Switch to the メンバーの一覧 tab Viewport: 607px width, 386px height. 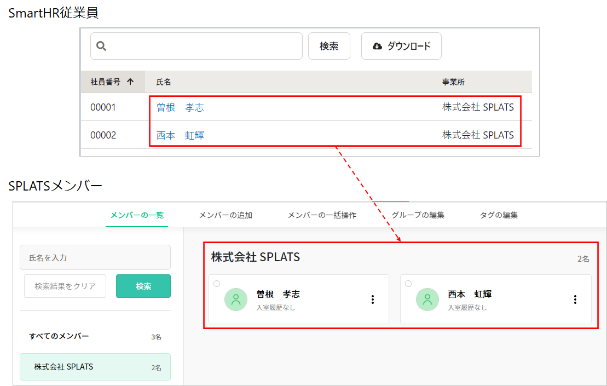click(x=137, y=215)
